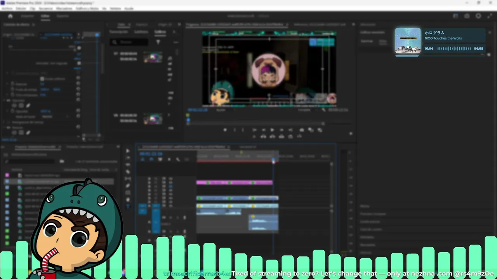The image size is (497, 279).
Task: Open the Edición menu
Action: pos(21,8)
